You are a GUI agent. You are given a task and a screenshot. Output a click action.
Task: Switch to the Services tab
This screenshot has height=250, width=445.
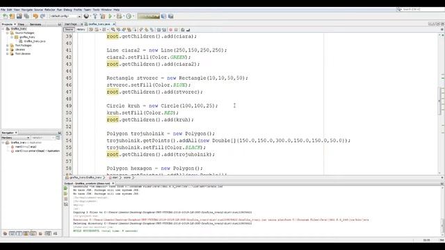35,24
